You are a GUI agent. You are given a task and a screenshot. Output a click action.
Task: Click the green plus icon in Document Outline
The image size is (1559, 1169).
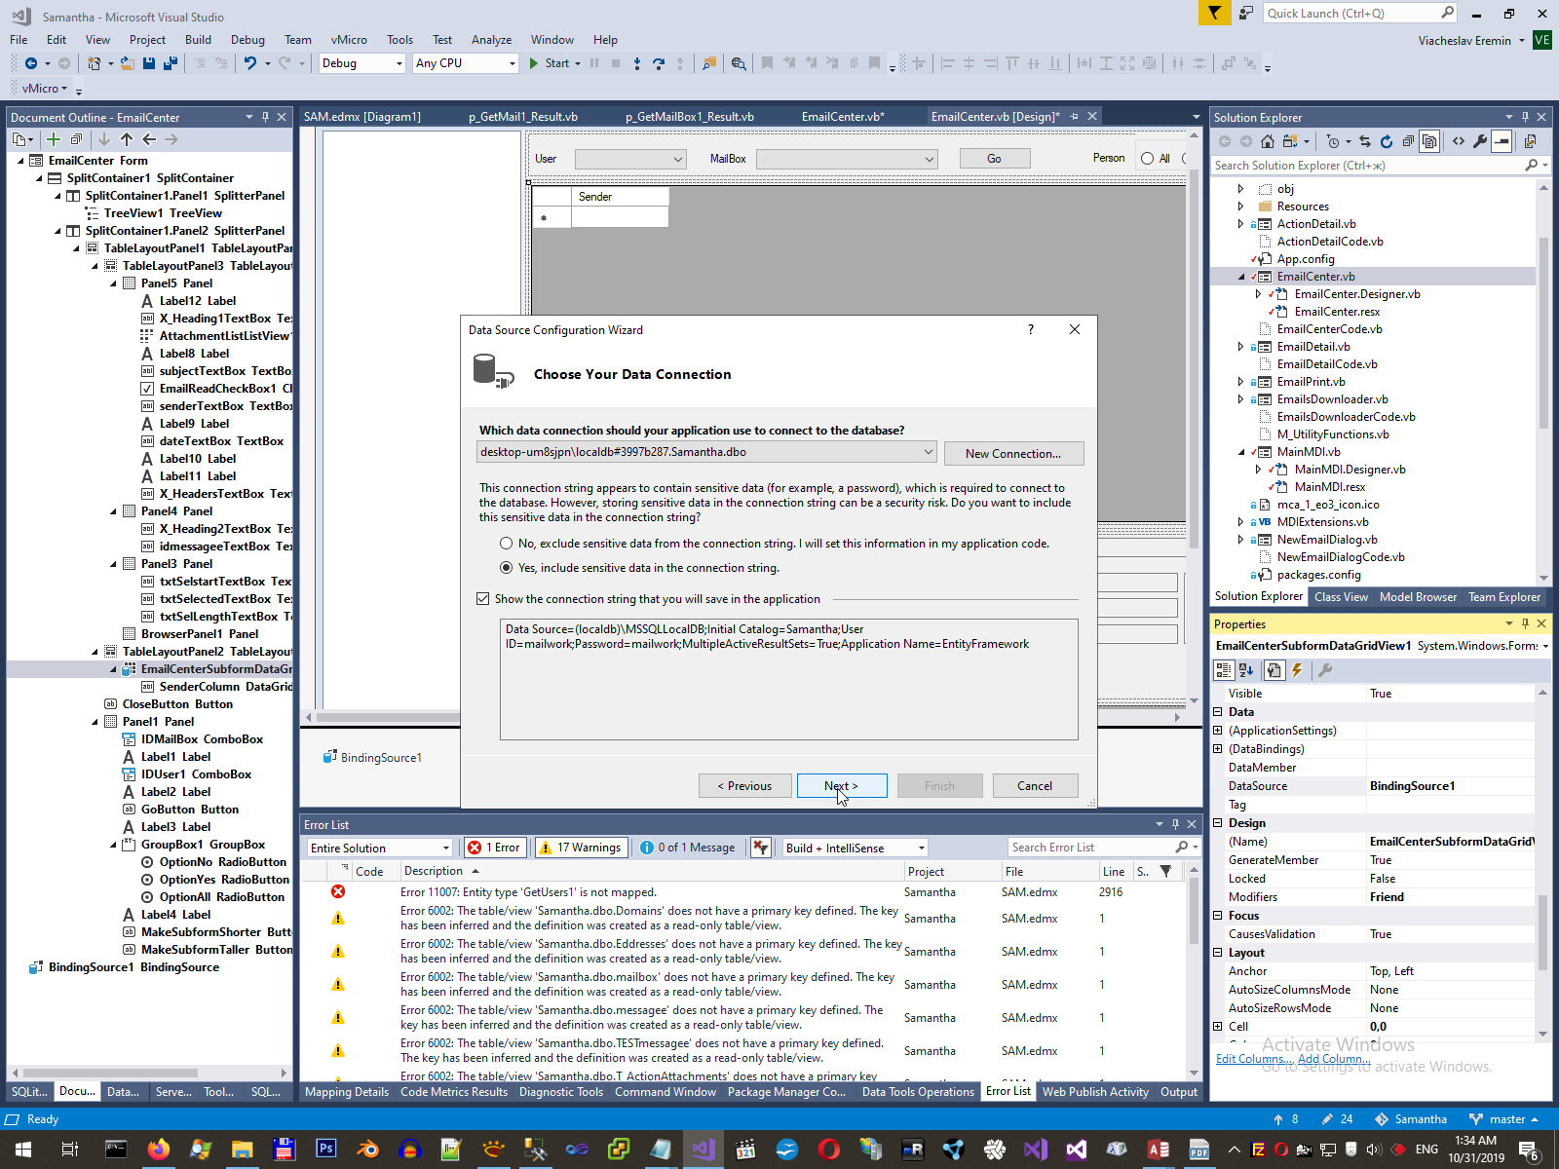click(x=54, y=139)
